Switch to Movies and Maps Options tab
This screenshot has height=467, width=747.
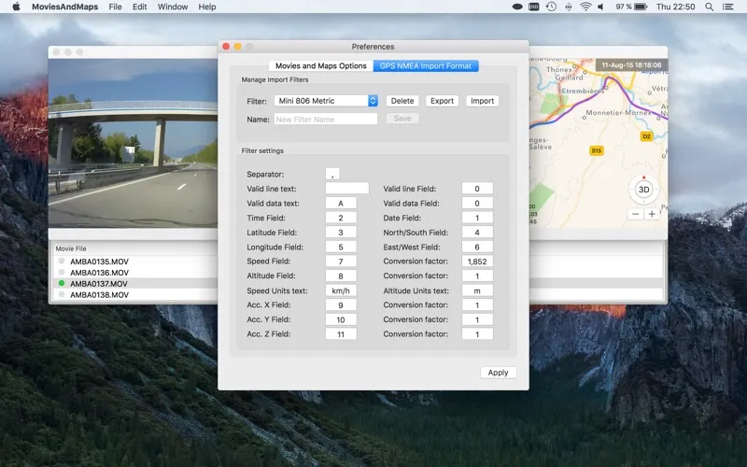(321, 65)
